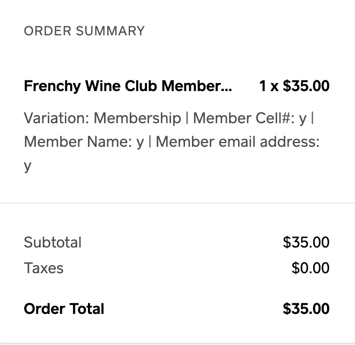The image size is (355, 345).
Task: Select the "Member email address:" label
Action: pos(238,142)
